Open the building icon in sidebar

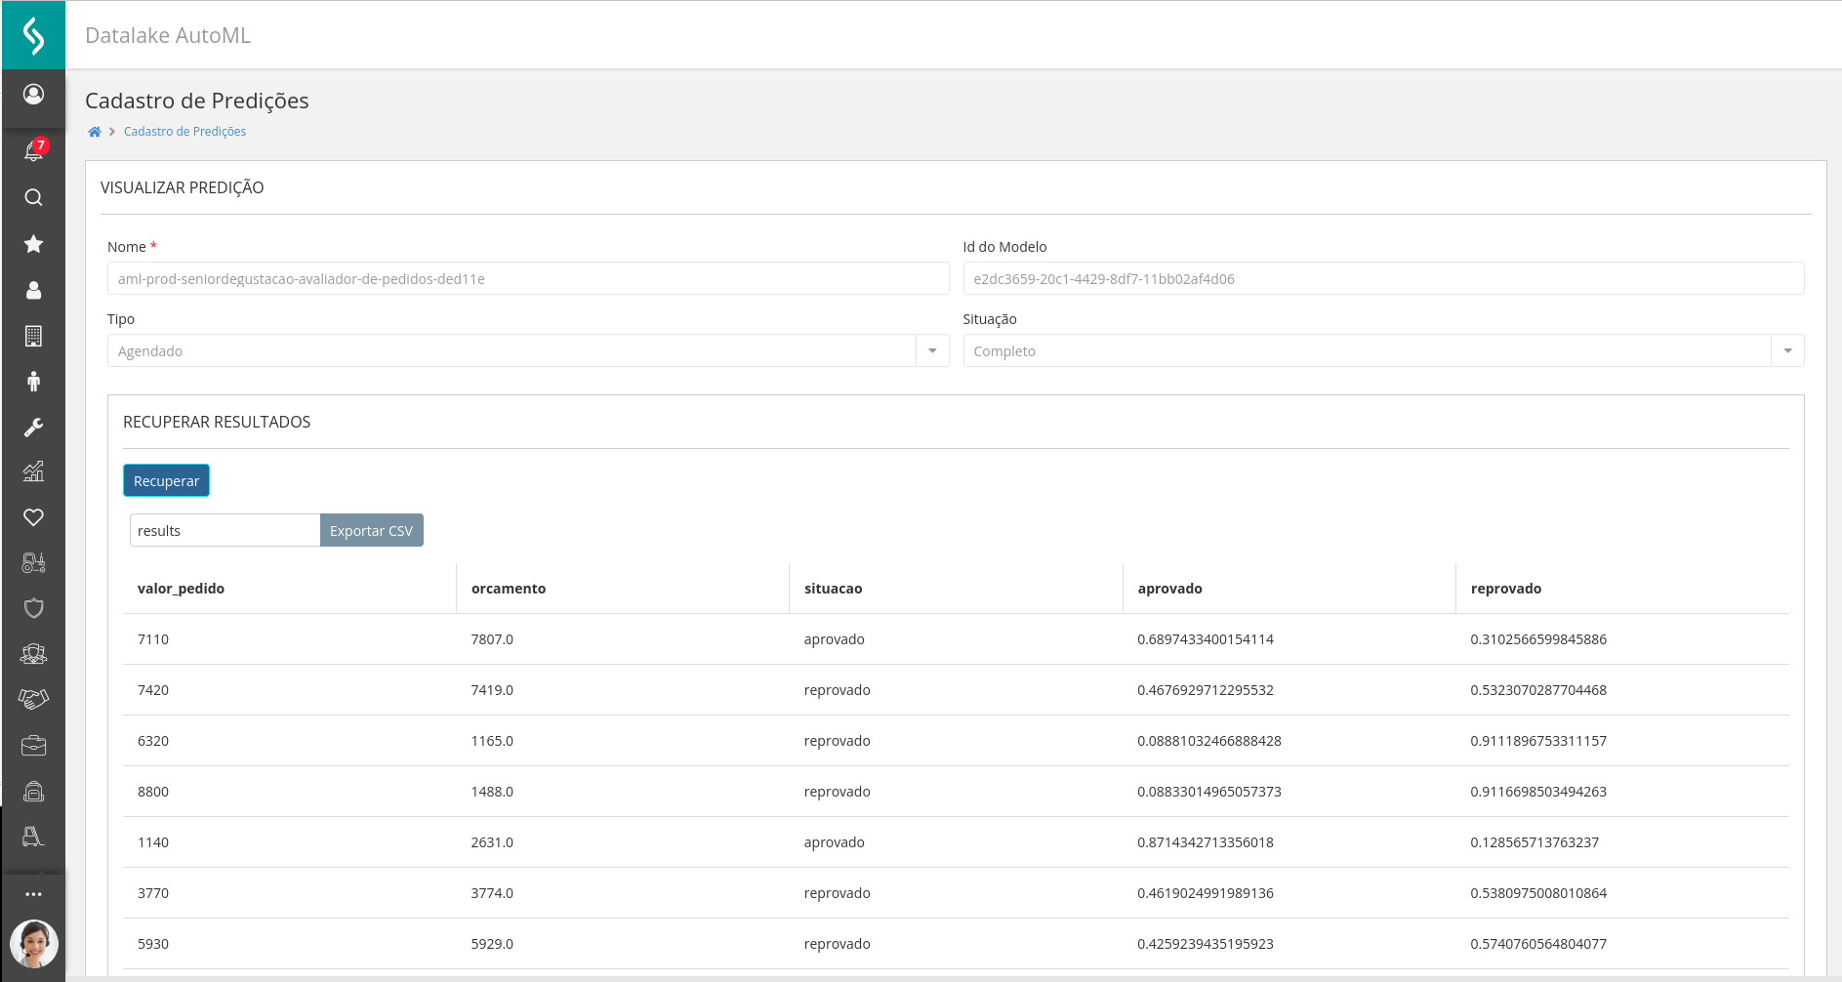(33, 336)
